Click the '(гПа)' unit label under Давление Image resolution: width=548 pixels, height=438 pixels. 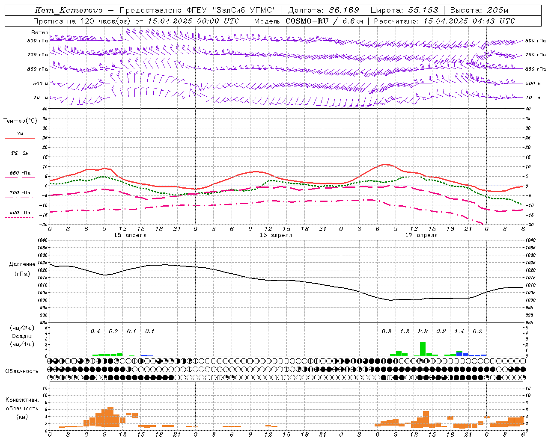[x=22, y=274]
